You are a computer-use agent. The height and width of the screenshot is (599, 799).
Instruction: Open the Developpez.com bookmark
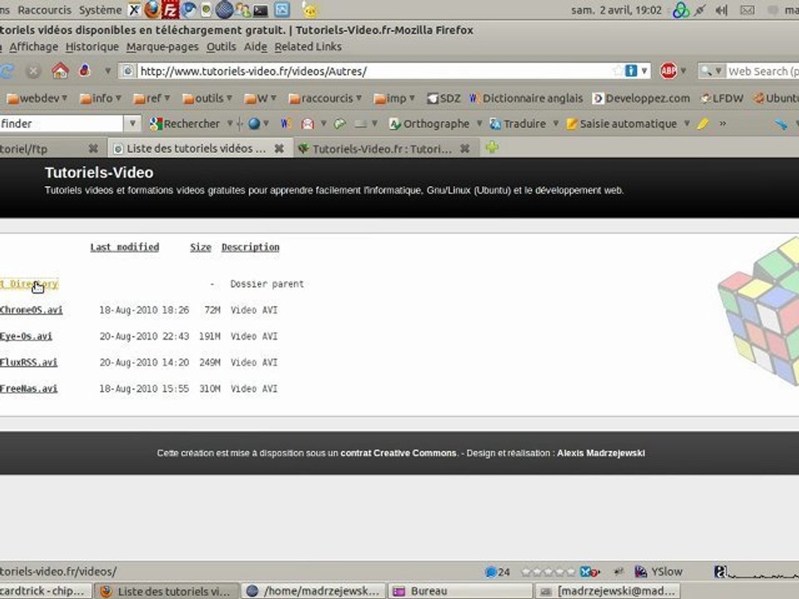(642, 98)
